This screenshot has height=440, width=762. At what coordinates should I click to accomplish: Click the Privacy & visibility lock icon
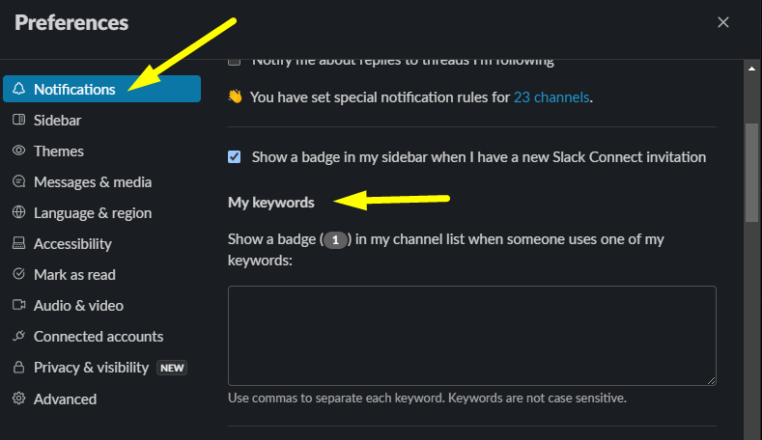18,368
